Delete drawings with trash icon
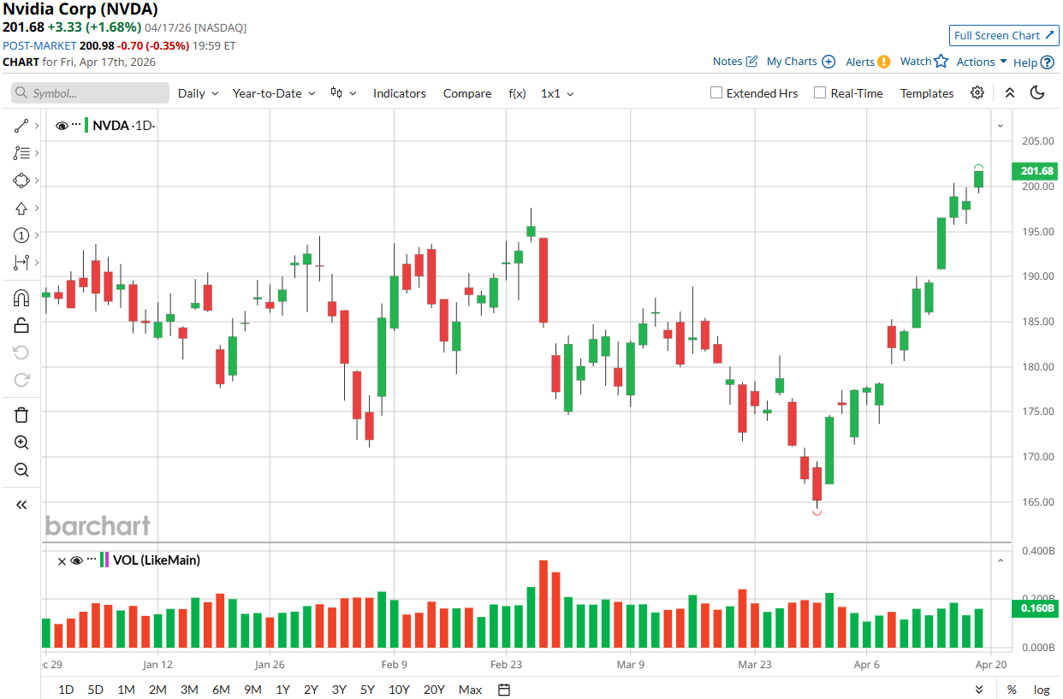Viewport: 1063px width, 699px height. coord(21,415)
